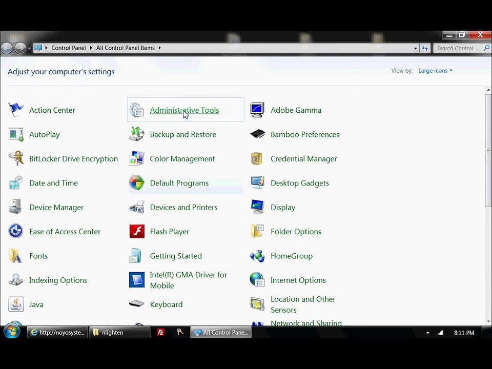Expand the arrow before Control Panel breadcrumb

pyautogui.click(x=47, y=48)
